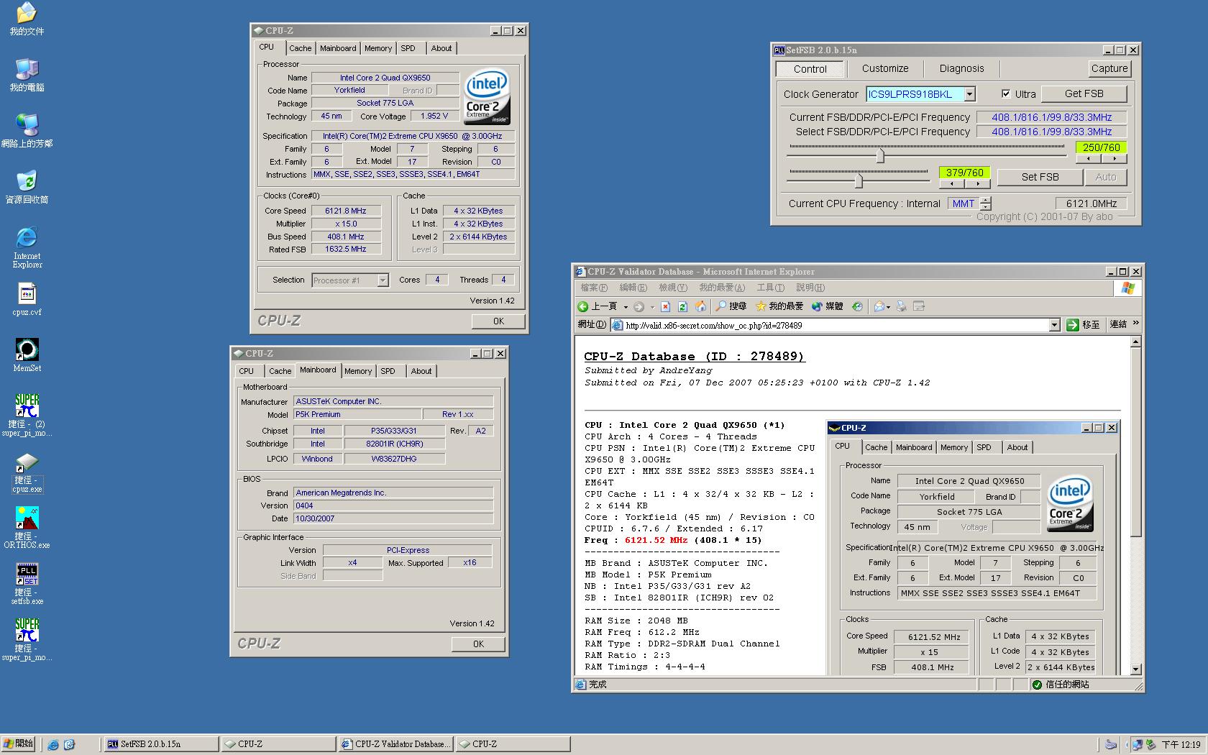Open the setfsb.exe desktop shortcut
Image resolution: width=1208 pixels, height=755 pixels.
click(27, 583)
